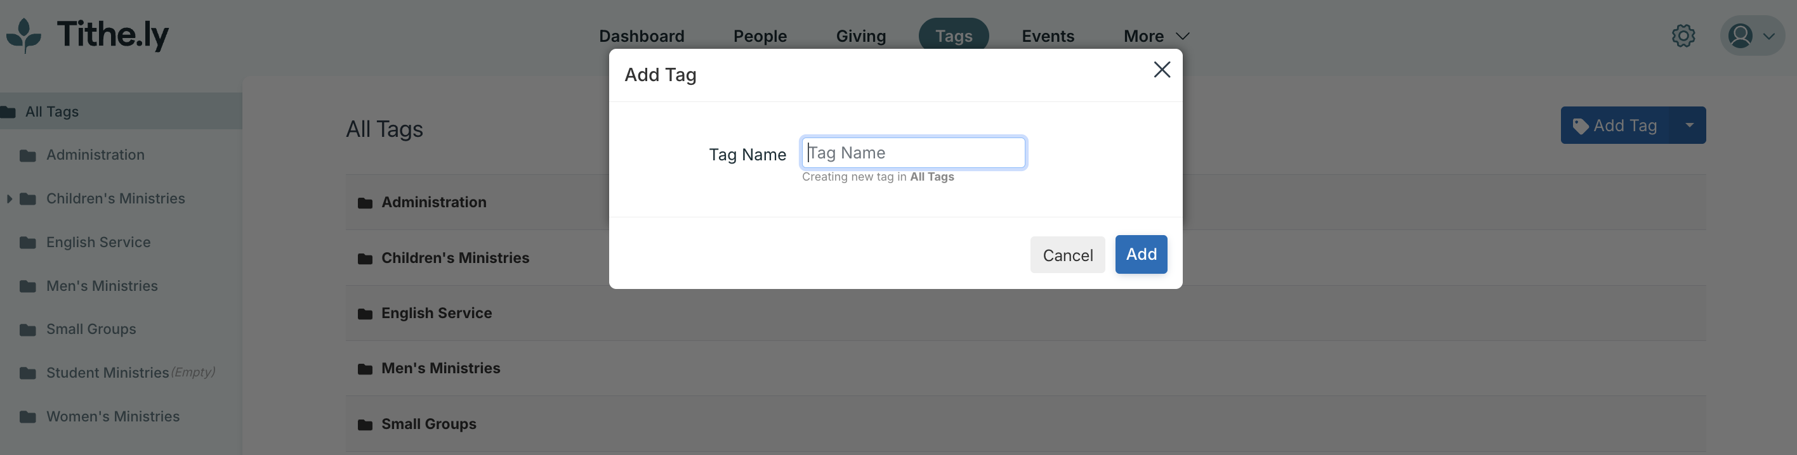Click the folder icon of Small Groups row in main list

point(365,425)
